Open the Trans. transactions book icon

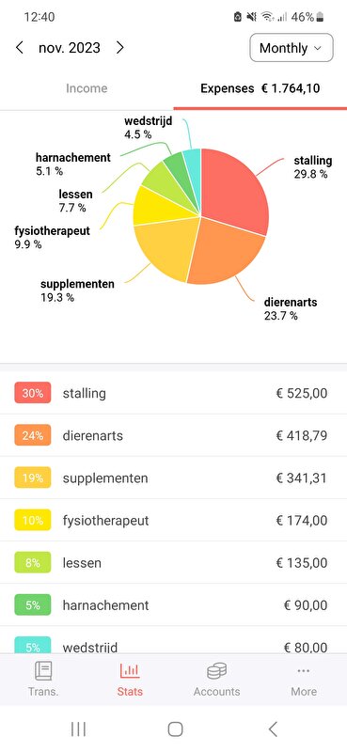coord(43,670)
